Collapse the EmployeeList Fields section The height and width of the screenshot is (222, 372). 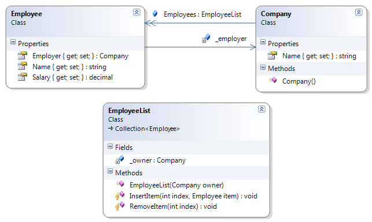[110, 146]
